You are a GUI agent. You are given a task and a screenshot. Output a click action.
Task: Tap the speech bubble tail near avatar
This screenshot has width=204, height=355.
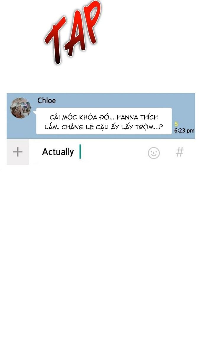coord(35,112)
